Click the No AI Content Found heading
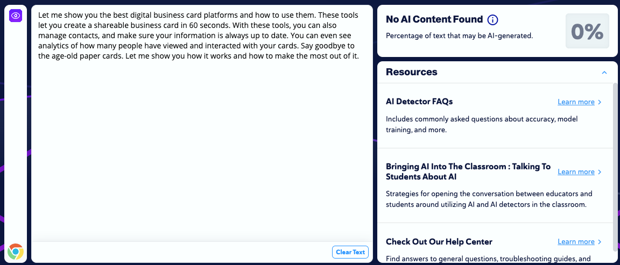Image resolution: width=620 pixels, height=265 pixels. [x=434, y=19]
